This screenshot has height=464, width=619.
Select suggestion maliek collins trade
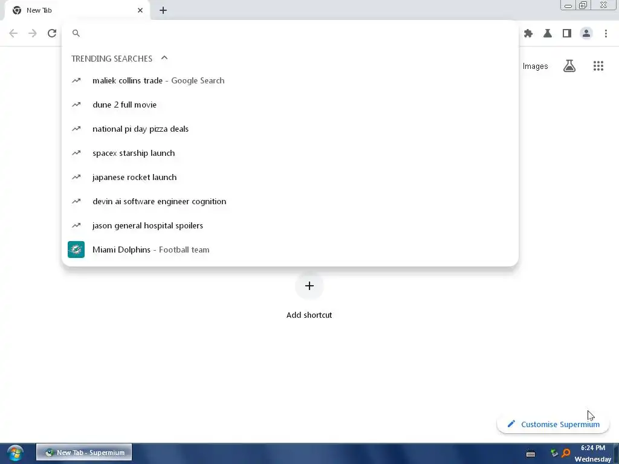[290, 80]
